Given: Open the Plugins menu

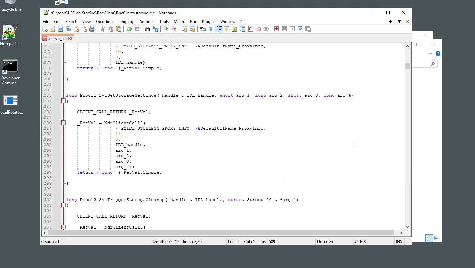Looking at the screenshot, I should click(209, 22).
